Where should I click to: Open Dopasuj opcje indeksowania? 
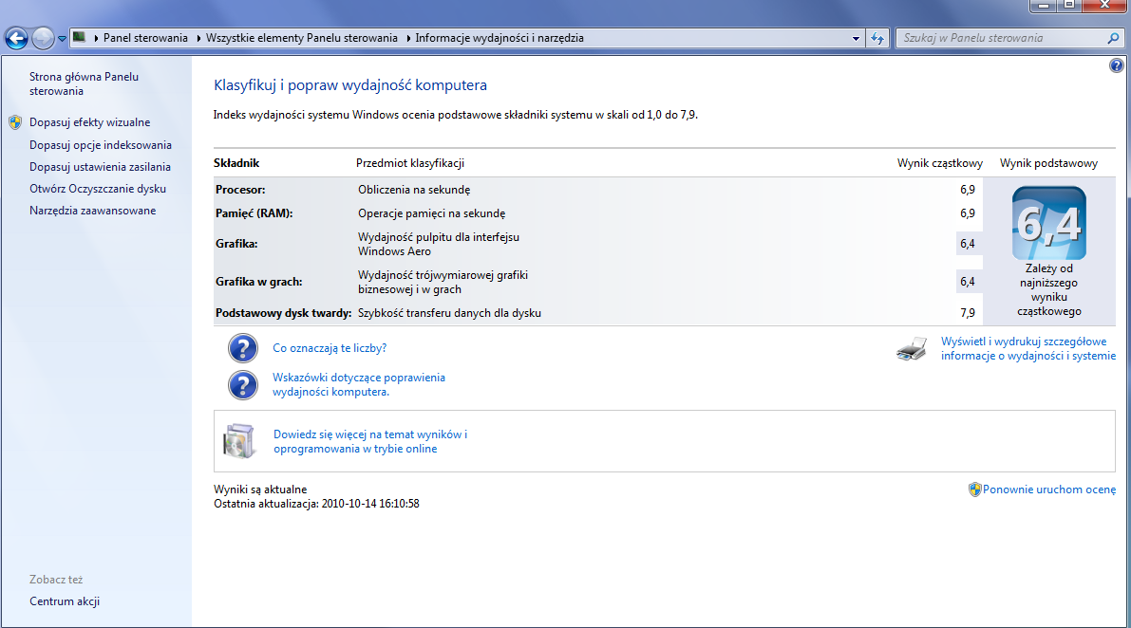tap(101, 145)
